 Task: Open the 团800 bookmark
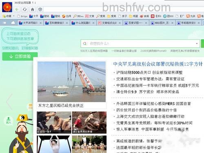pyautogui.click(x=169, y=16)
